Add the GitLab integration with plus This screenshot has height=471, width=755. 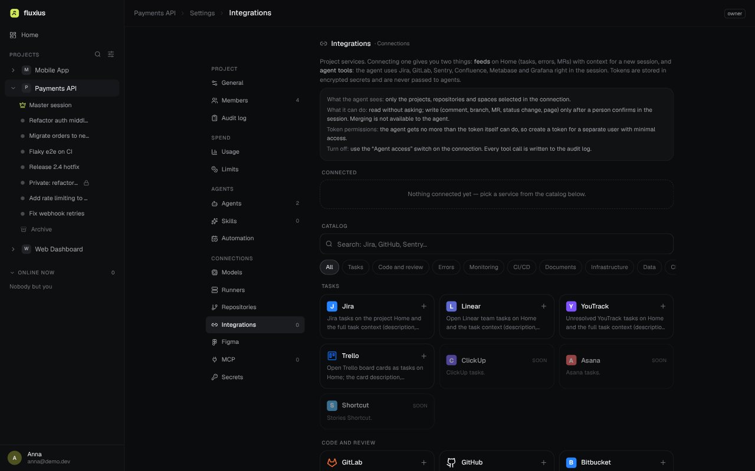click(424, 463)
